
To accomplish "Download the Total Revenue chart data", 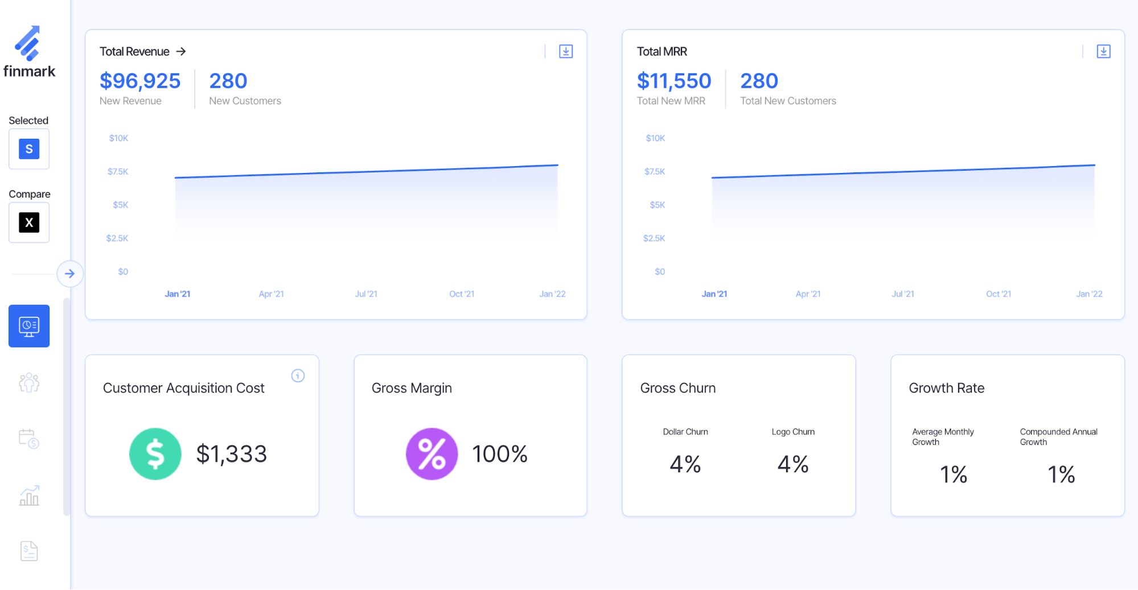I will (x=566, y=51).
